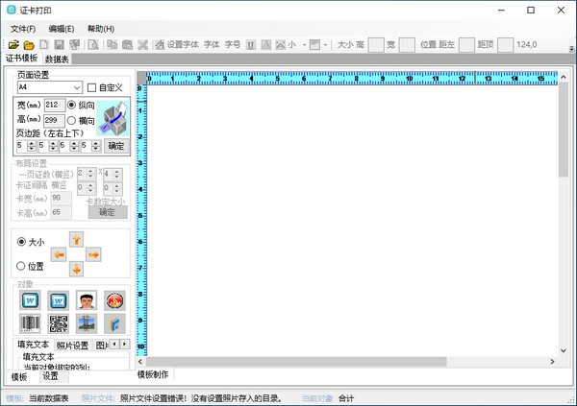Viewport: 577px width, 406px height.
Task: Switch to the 照片设置 tab
Action: pos(72,346)
